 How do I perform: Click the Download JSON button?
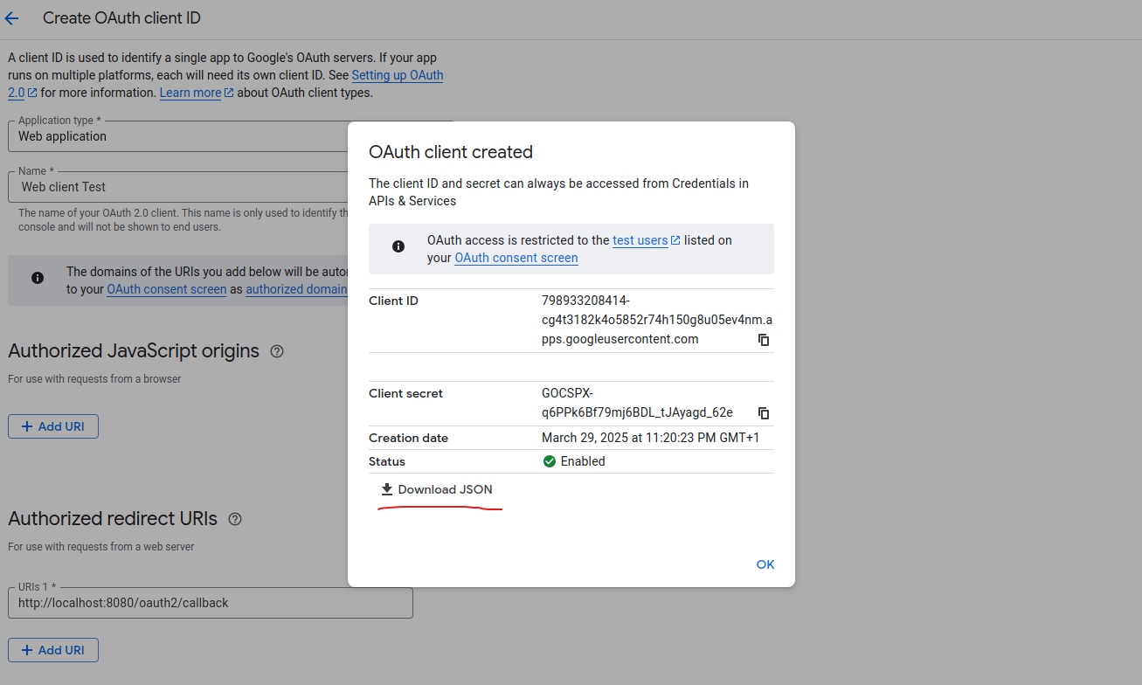[x=437, y=489]
